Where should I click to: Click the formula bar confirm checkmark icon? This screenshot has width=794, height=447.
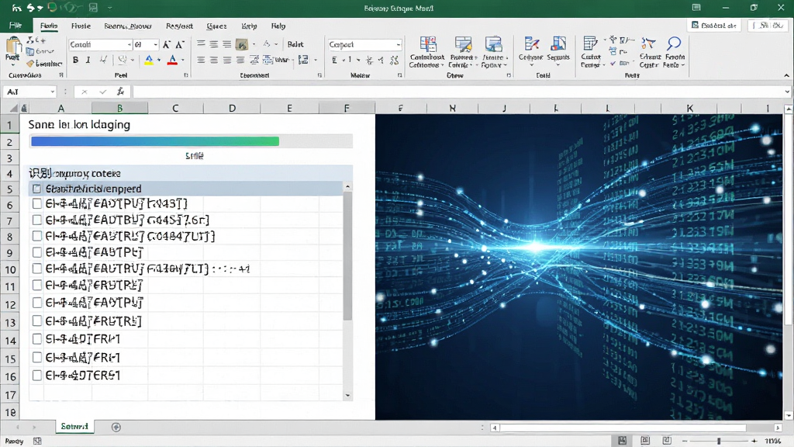point(103,92)
